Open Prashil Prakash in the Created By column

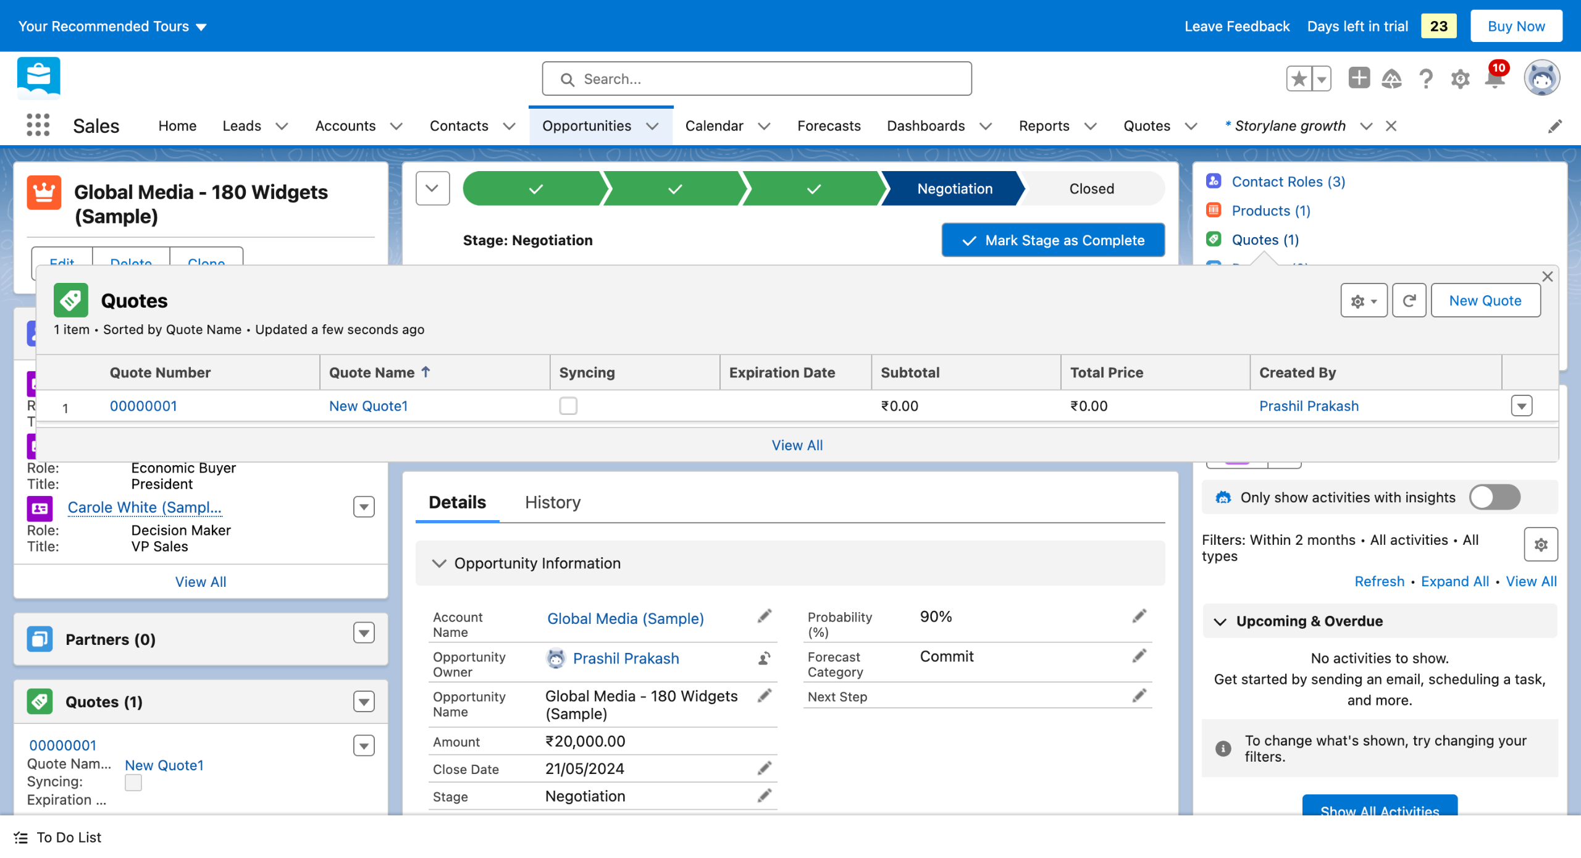tap(1309, 406)
